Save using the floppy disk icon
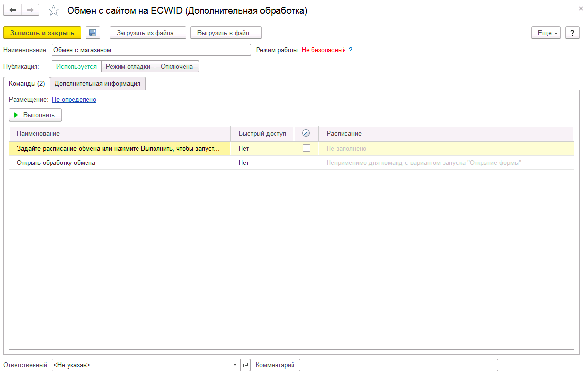The height and width of the screenshot is (377, 587). (93, 33)
